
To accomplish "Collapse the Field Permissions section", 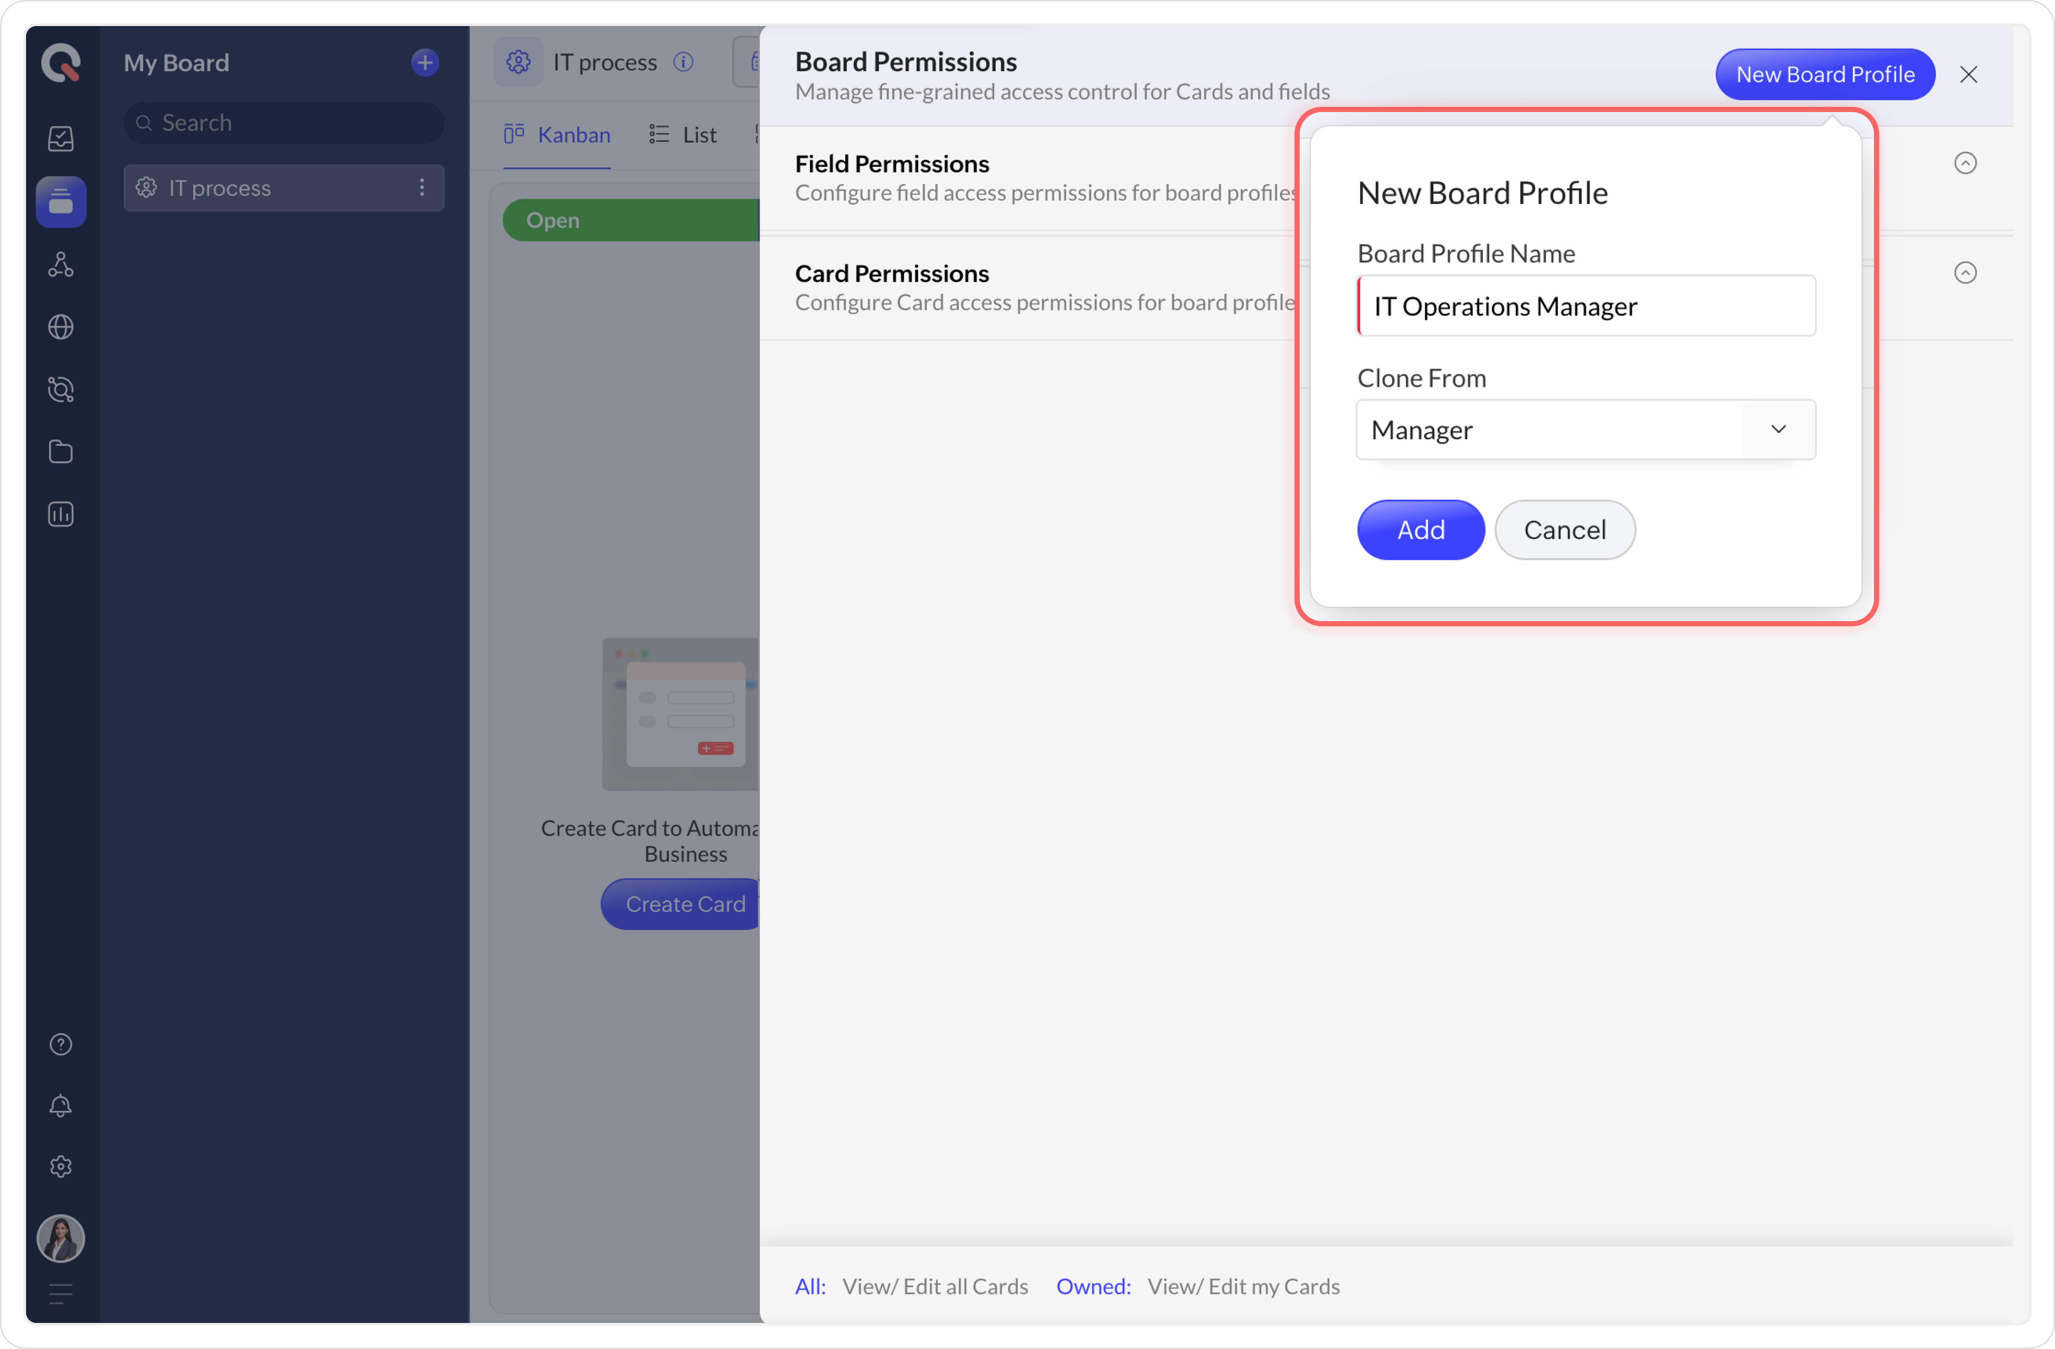I will [1965, 163].
